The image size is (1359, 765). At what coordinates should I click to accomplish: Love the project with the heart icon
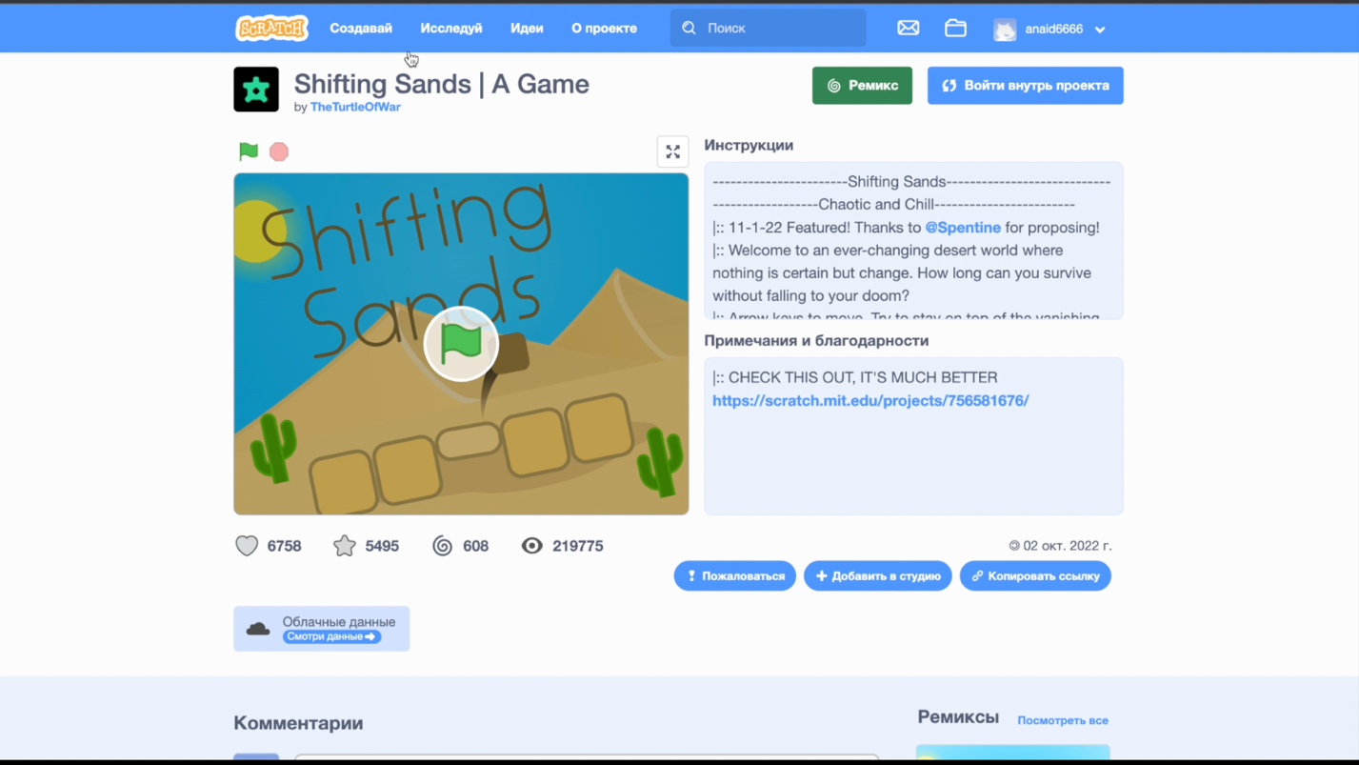pos(247,546)
